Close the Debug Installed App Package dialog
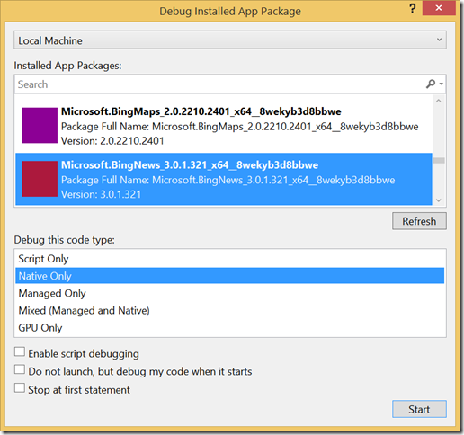Viewport: 464px width, 435px height. [439, 8]
